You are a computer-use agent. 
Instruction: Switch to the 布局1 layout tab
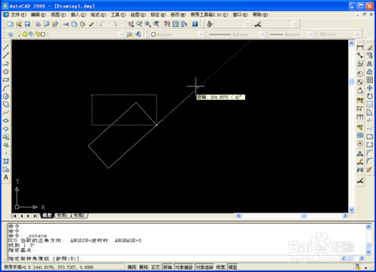coord(62,216)
